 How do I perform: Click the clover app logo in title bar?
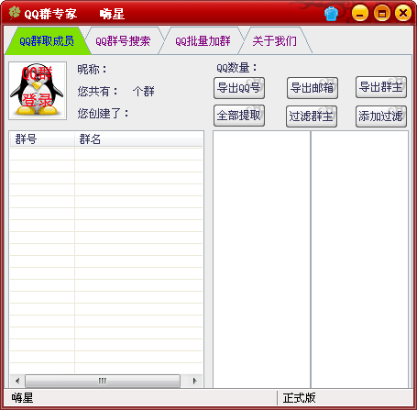click(x=15, y=13)
